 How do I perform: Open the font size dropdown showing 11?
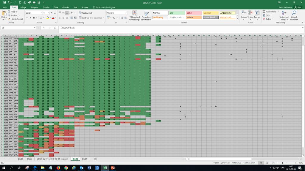tap(49, 13)
